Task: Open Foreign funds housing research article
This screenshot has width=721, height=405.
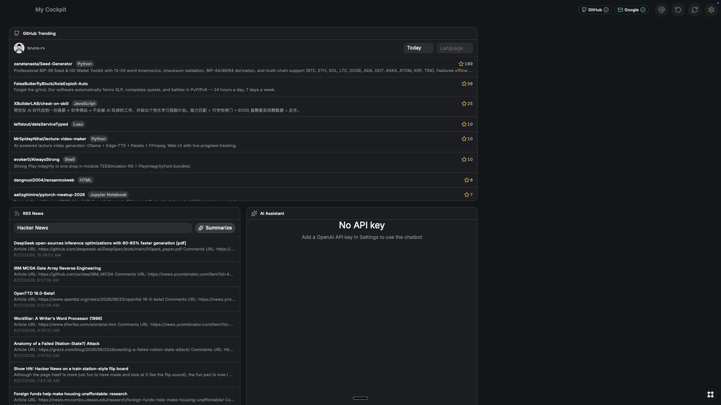Action: [125, 396]
